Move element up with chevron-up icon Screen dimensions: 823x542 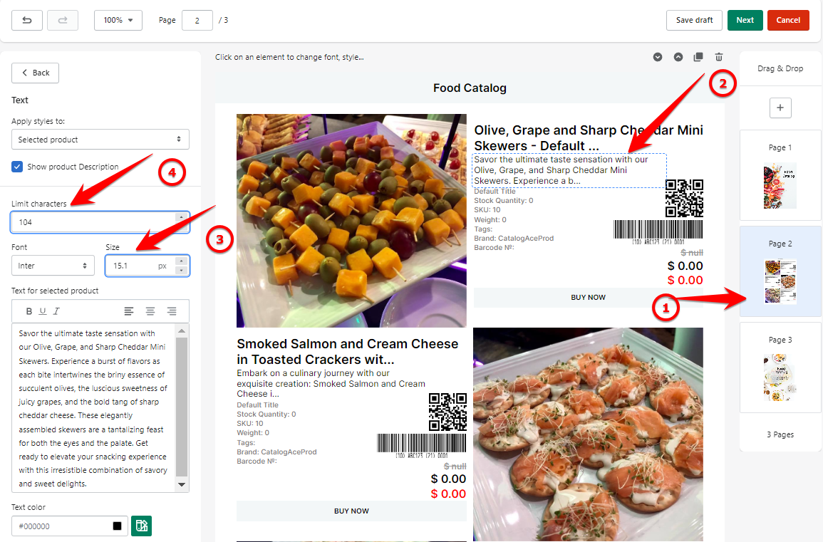pos(678,57)
